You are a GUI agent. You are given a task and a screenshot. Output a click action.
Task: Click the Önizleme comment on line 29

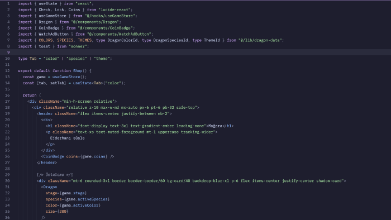point(55,175)
